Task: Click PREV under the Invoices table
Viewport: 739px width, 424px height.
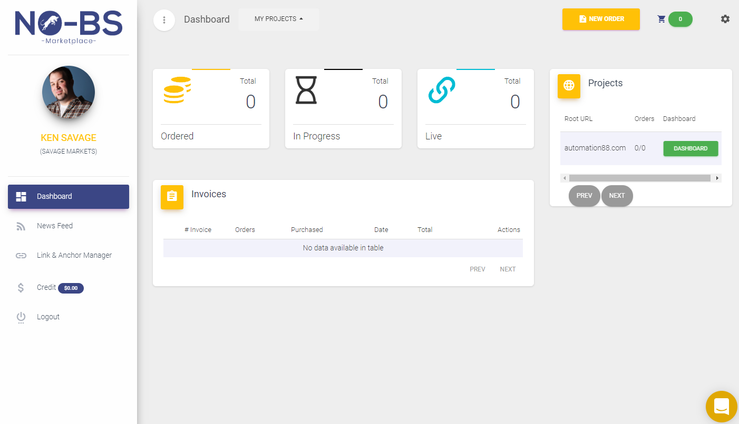Action: click(x=478, y=269)
